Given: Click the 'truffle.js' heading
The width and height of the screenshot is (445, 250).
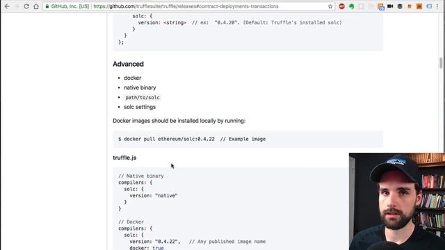Looking at the screenshot, I should click(x=124, y=158).
